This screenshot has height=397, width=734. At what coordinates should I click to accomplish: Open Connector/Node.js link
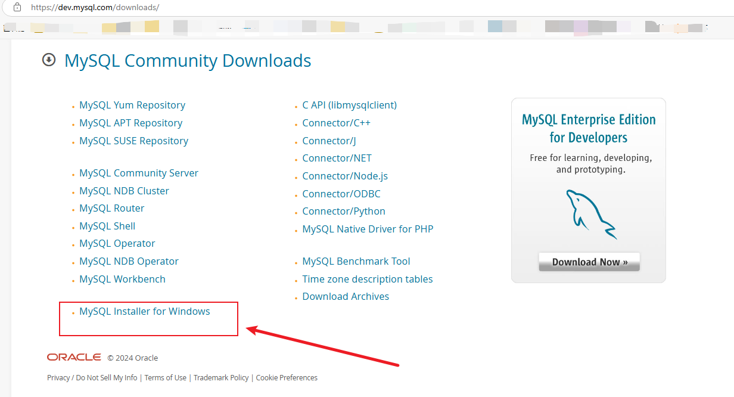click(x=345, y=176)
